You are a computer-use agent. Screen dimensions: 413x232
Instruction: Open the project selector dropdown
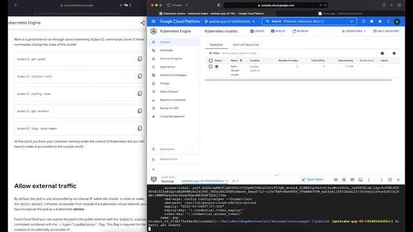230,21
